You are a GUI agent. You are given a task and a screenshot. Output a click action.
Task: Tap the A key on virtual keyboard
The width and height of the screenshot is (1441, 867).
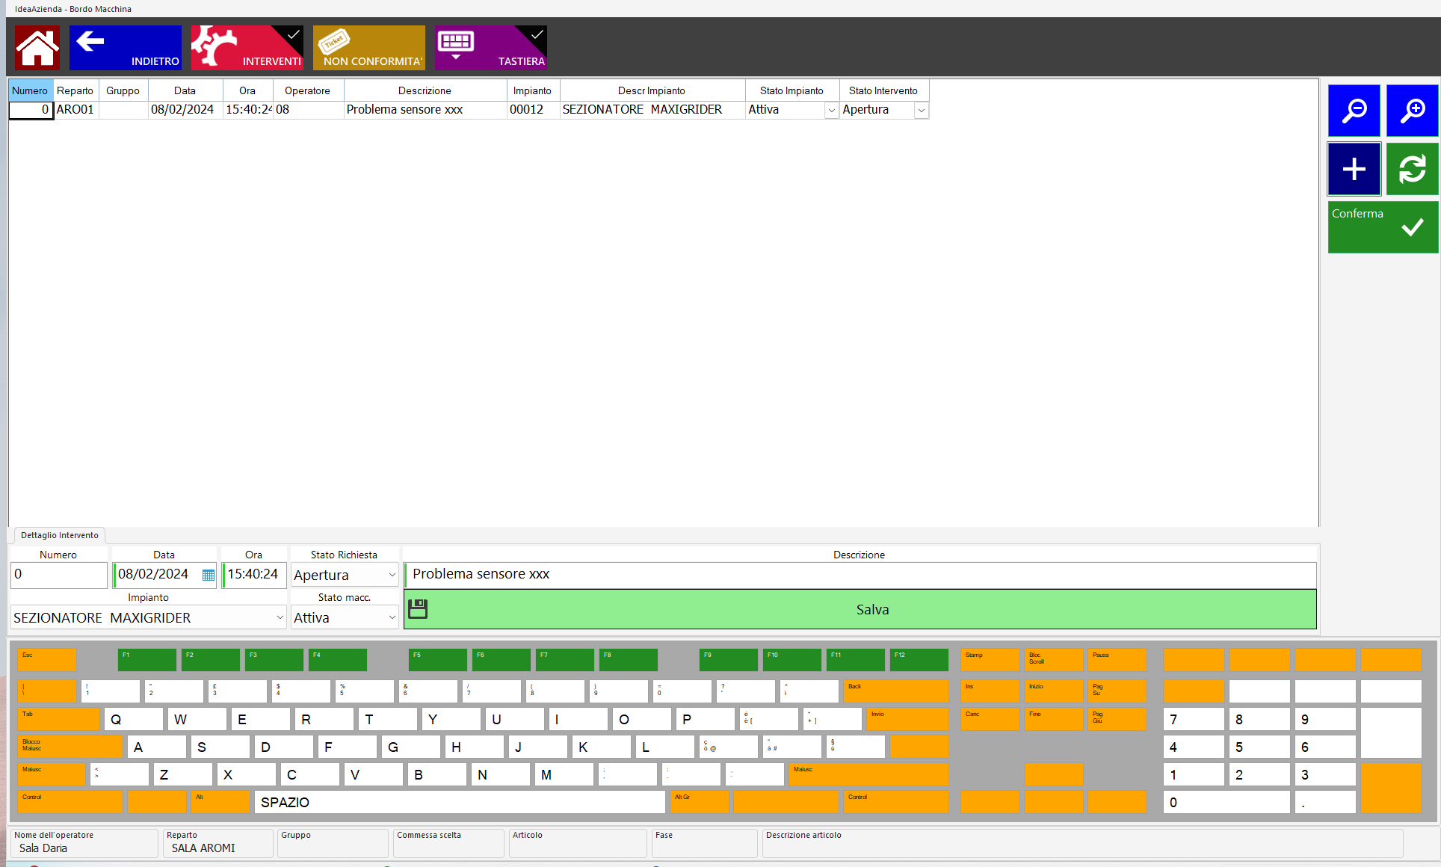tap(156, 747)
